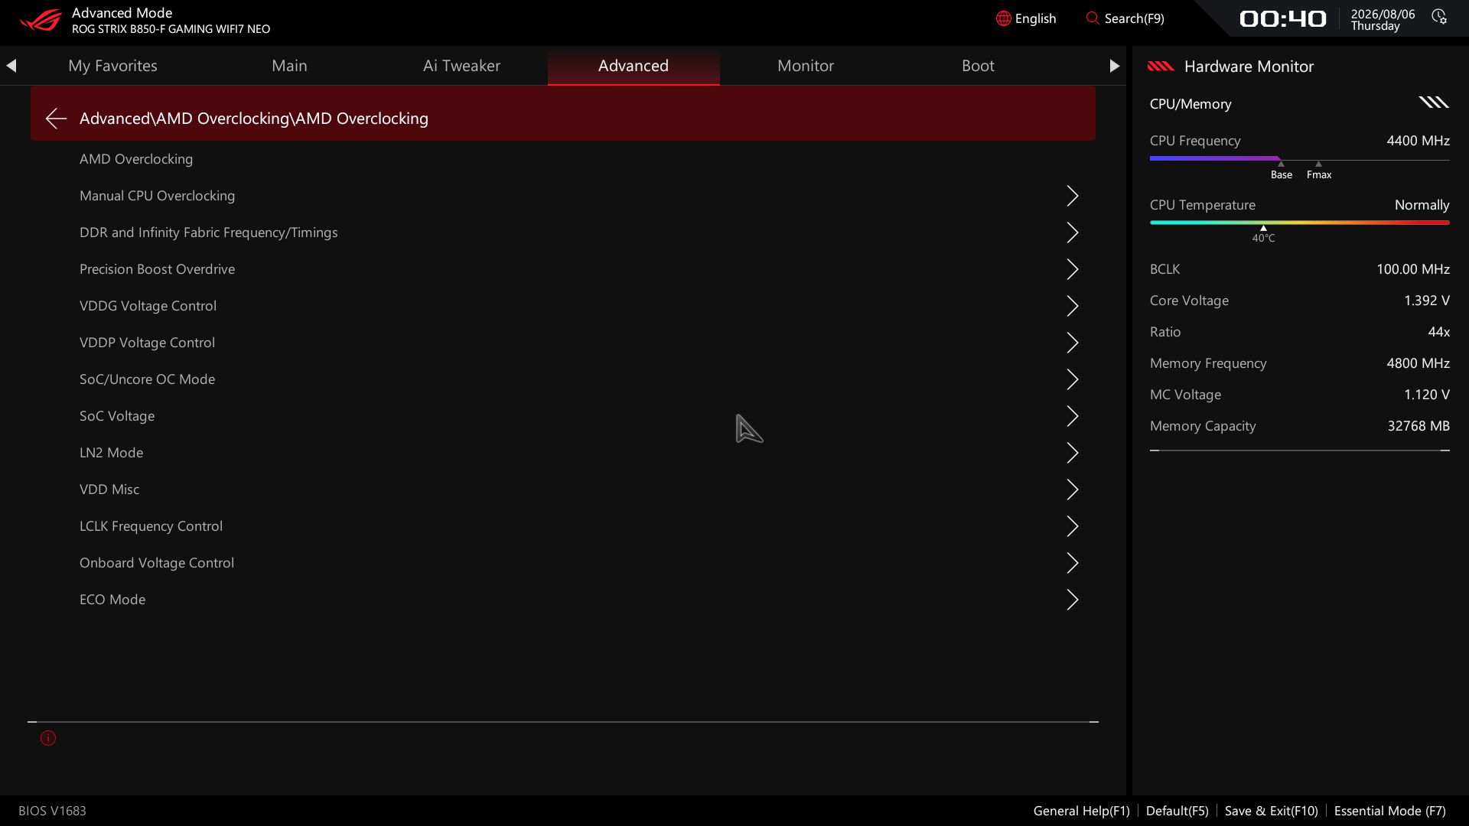The height and width of the screenshot is (826, 1469).
Task: Go to the Boot tab
Action: point(978,66)
